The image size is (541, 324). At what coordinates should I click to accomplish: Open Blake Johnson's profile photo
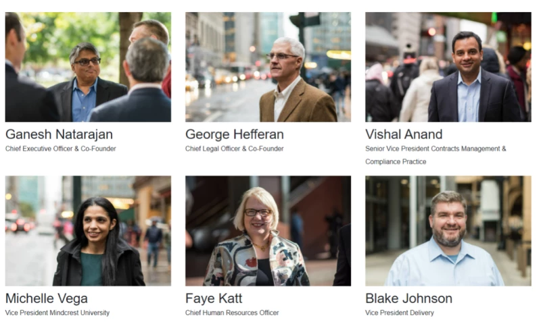click(x=448, y=231)
